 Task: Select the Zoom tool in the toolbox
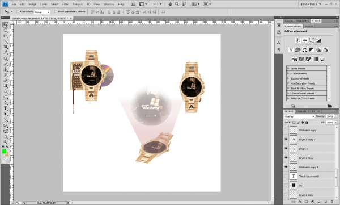pos(6,142)
